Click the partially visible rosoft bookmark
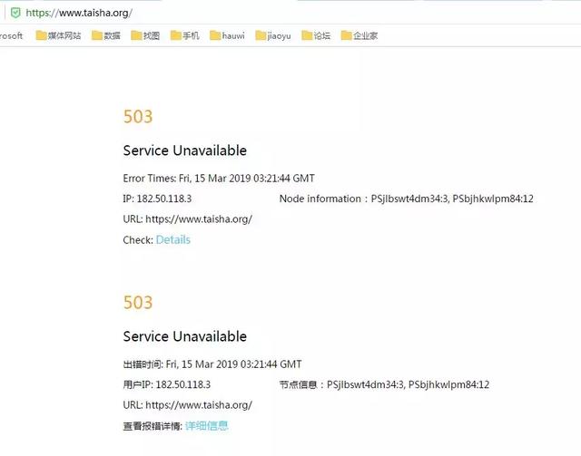The height and width of the screenshot is (456, 581). click(x=11, y=36)
